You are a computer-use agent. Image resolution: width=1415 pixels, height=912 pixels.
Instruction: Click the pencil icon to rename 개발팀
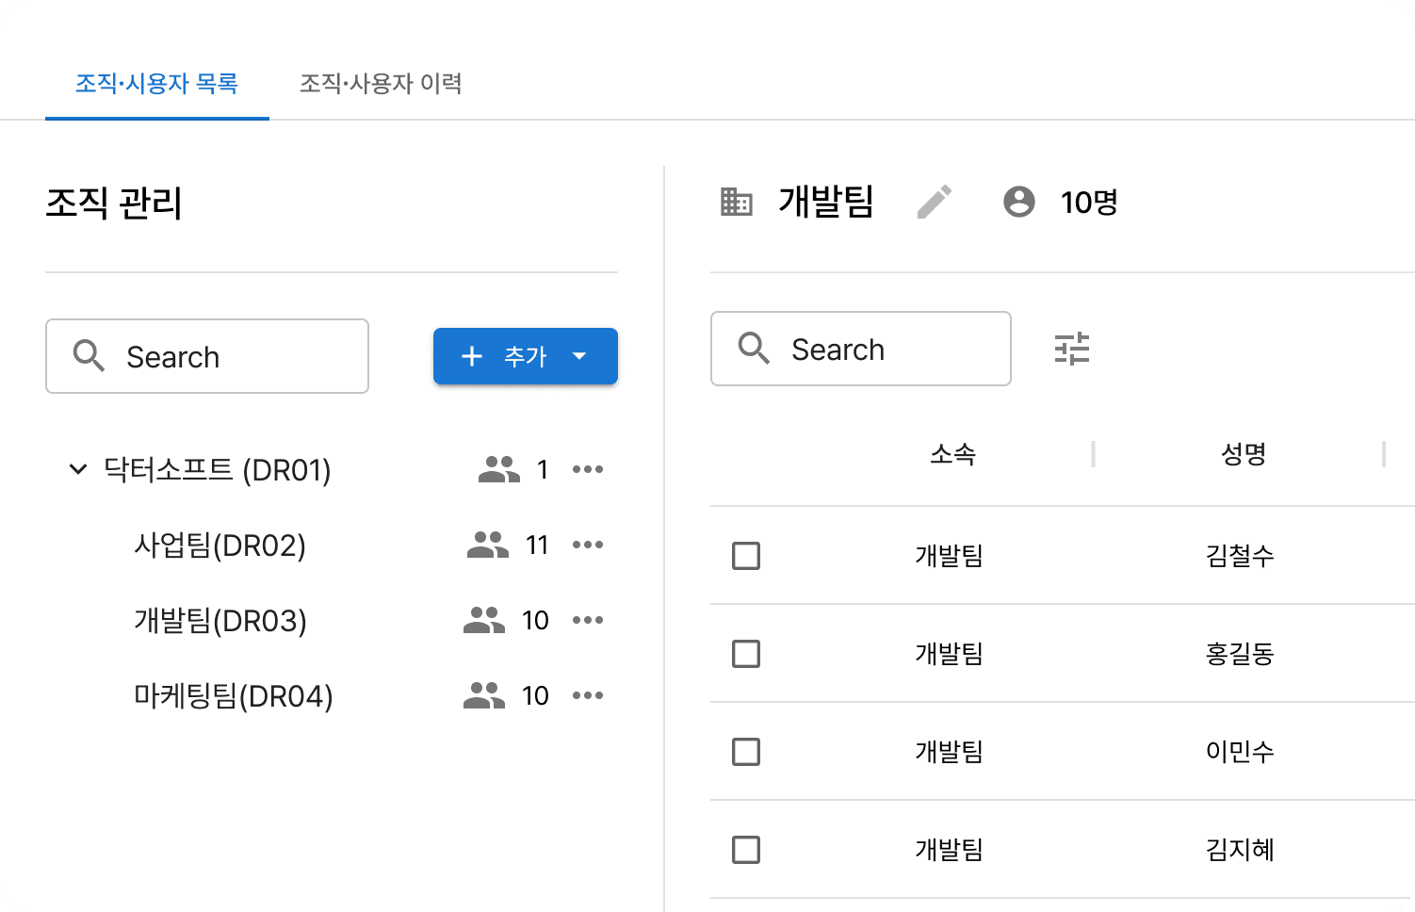coord(935,202)
